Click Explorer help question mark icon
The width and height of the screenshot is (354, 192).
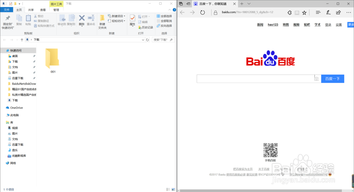point(174,10)
